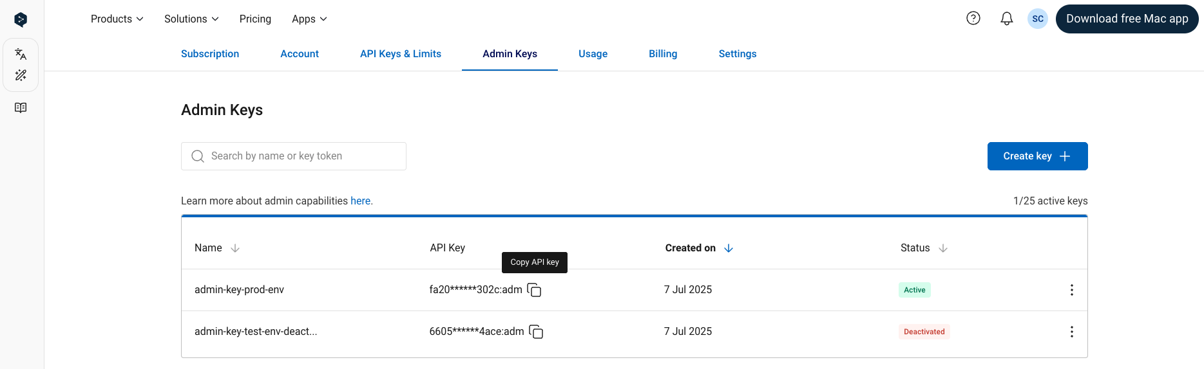1204x369 pixels.
Task: Focus the Search by name or key token field
Action: click(x=294, y=156)
